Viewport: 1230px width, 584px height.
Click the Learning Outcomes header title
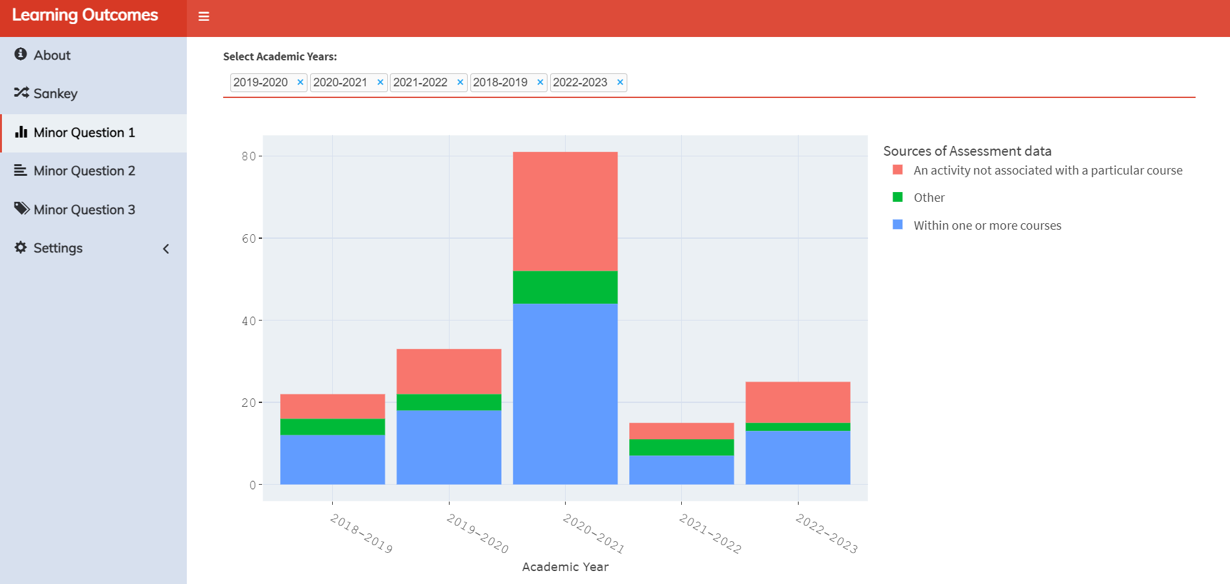click(x=85, y=16)
